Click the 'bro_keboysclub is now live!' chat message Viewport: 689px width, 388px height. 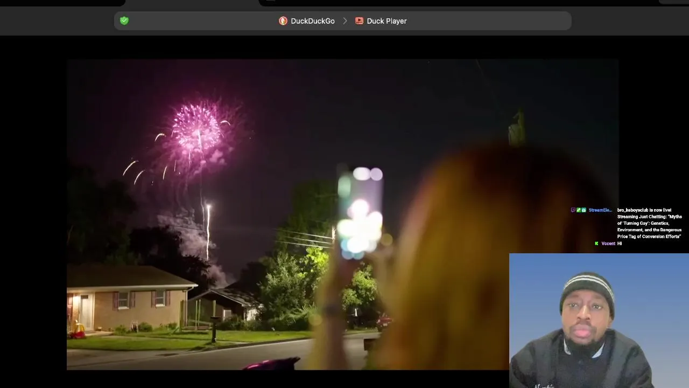pos(650,223)
